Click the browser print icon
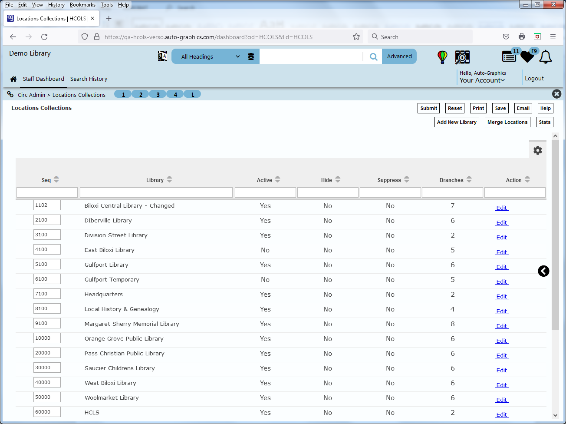Image resolution: width=566 pixels, height=424 pixels. click(x=522, y=37)
